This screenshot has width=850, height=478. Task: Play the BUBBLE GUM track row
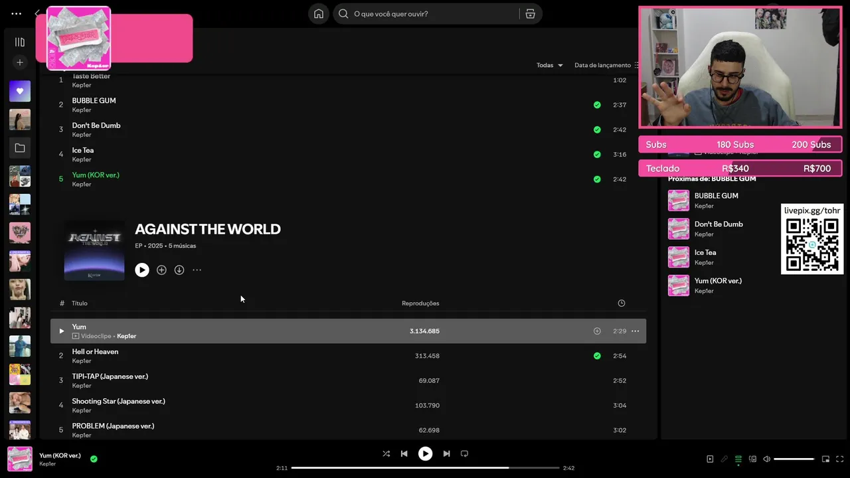pos(348,105)
